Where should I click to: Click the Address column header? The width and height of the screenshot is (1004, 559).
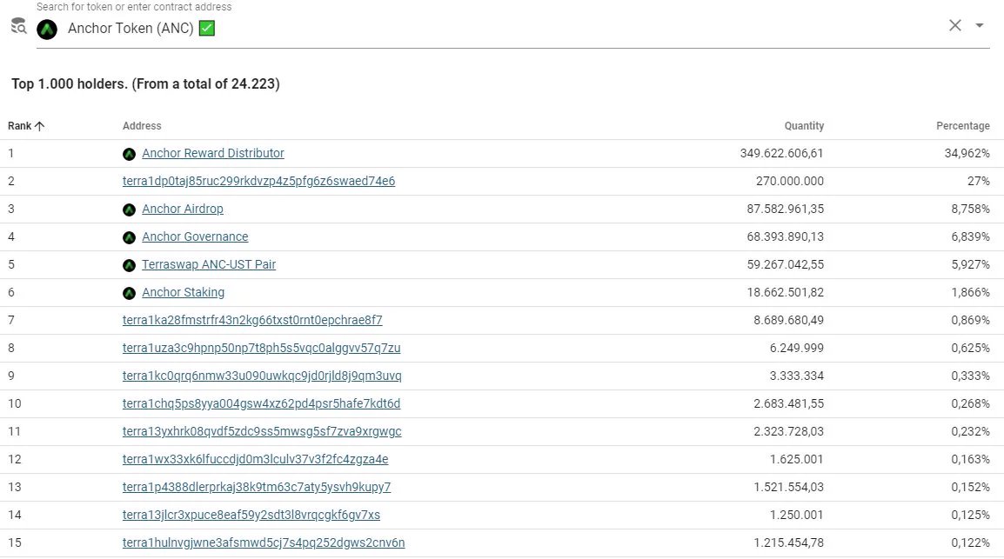tap(142, 126)
